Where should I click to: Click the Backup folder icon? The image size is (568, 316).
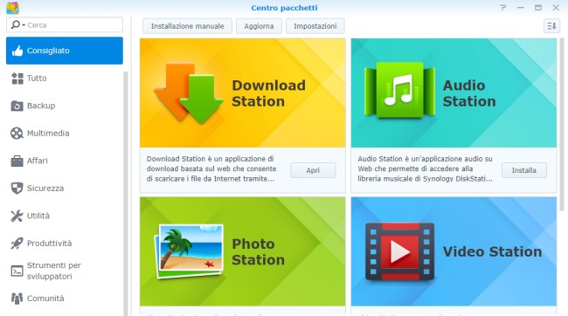17,106
